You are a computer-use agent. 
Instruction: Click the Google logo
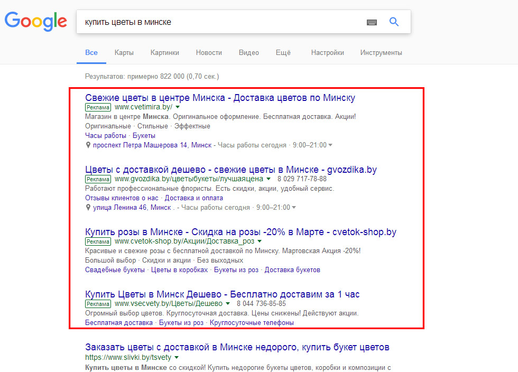[x=36, y=21]
